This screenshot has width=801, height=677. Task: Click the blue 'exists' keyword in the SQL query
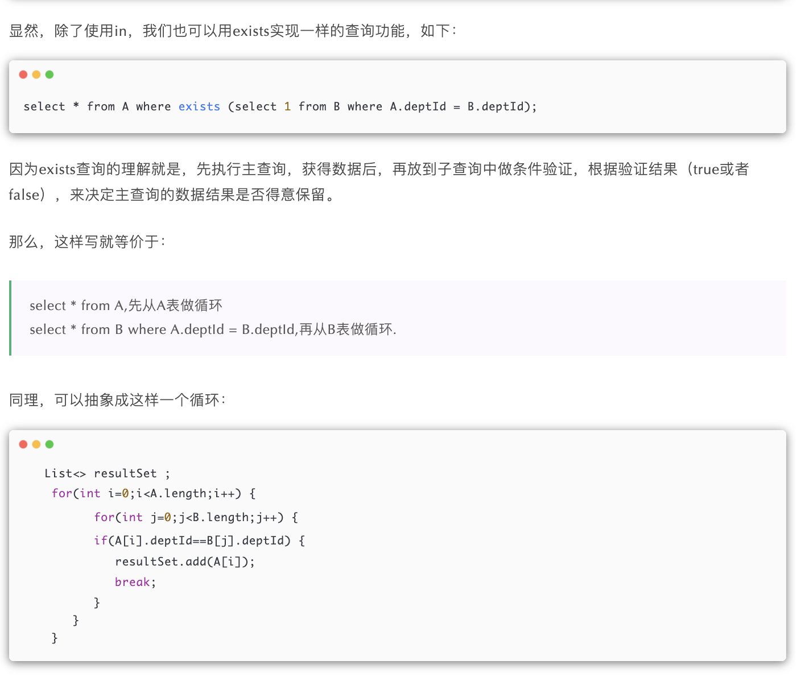(x=199, y=107)
